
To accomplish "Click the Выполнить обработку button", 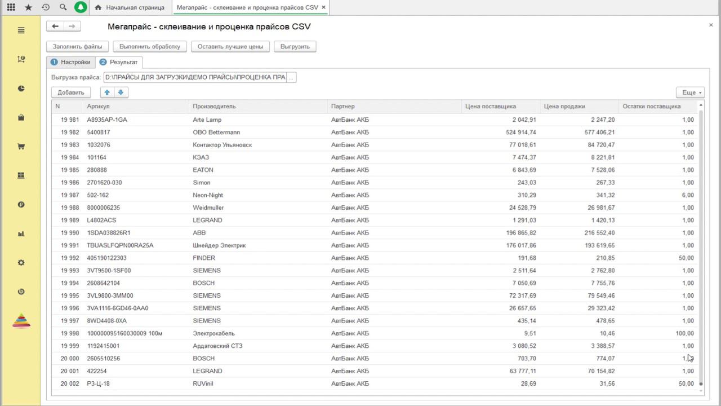I will pyautogui.click(x=150, y=46).
